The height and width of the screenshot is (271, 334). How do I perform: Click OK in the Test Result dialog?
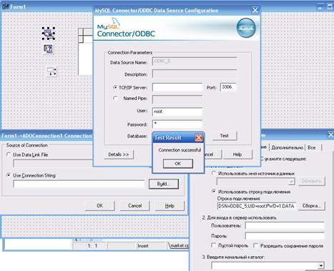178,164
